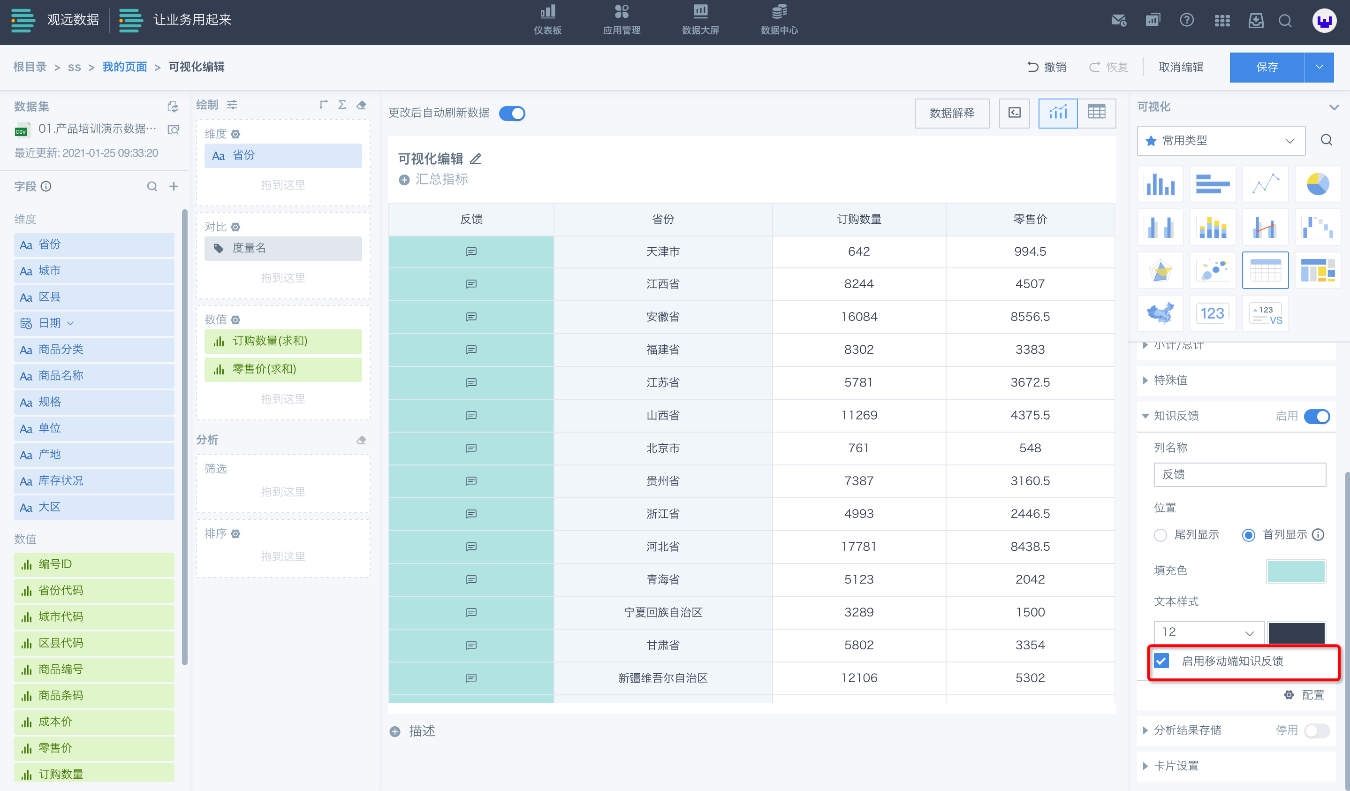Open the 常用类型 dropdown
Screen dimensions: 1350x791
click(1221, 140)
